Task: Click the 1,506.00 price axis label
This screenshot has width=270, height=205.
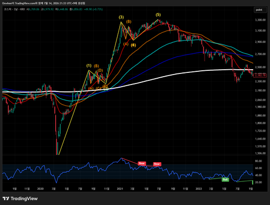Action: [x=261, y=153]
